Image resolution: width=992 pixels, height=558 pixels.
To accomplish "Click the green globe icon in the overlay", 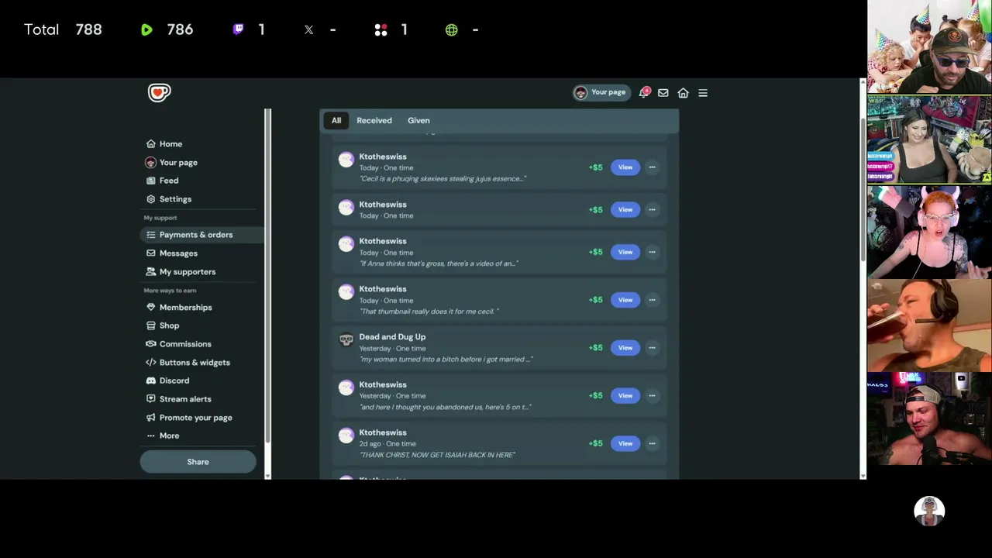I will pos(452,29).
